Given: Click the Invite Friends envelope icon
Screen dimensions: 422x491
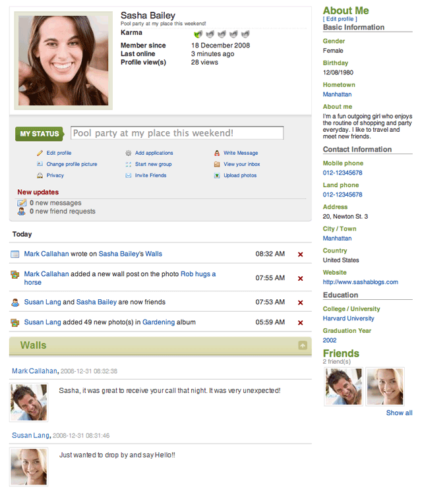Looking at the screenshot, I should (129, 175).
